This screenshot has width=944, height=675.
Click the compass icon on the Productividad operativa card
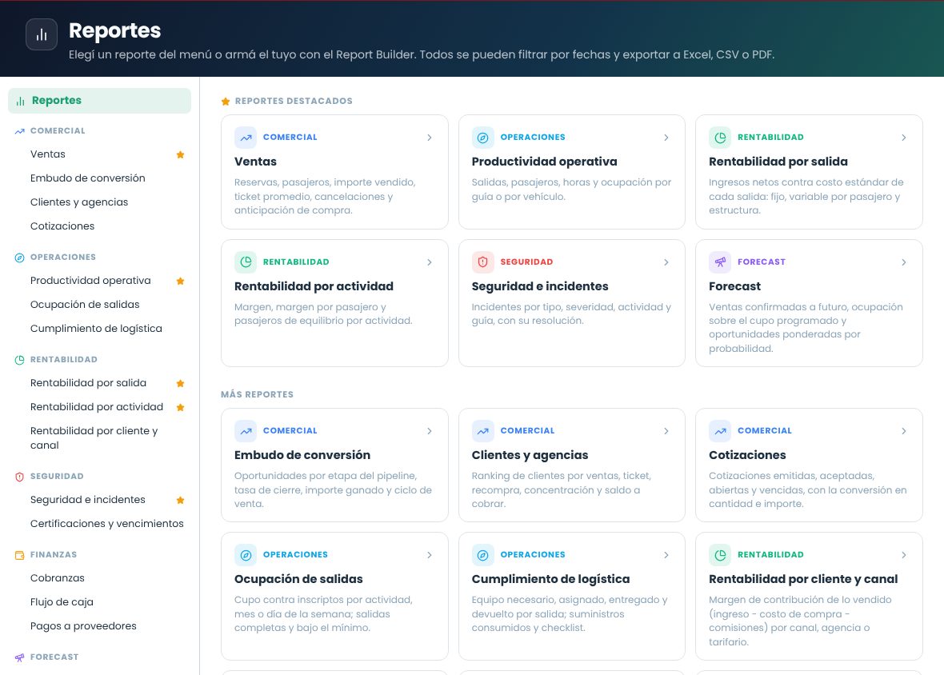click(483, 138)
